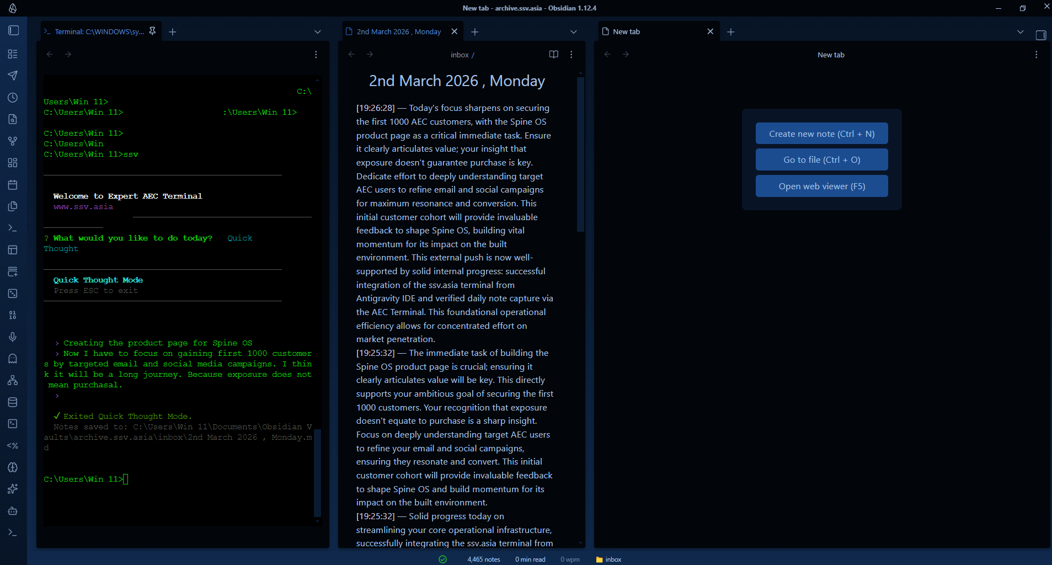
Task: Open the note's more options three-dot menu
Action: (x=571, y=54)
